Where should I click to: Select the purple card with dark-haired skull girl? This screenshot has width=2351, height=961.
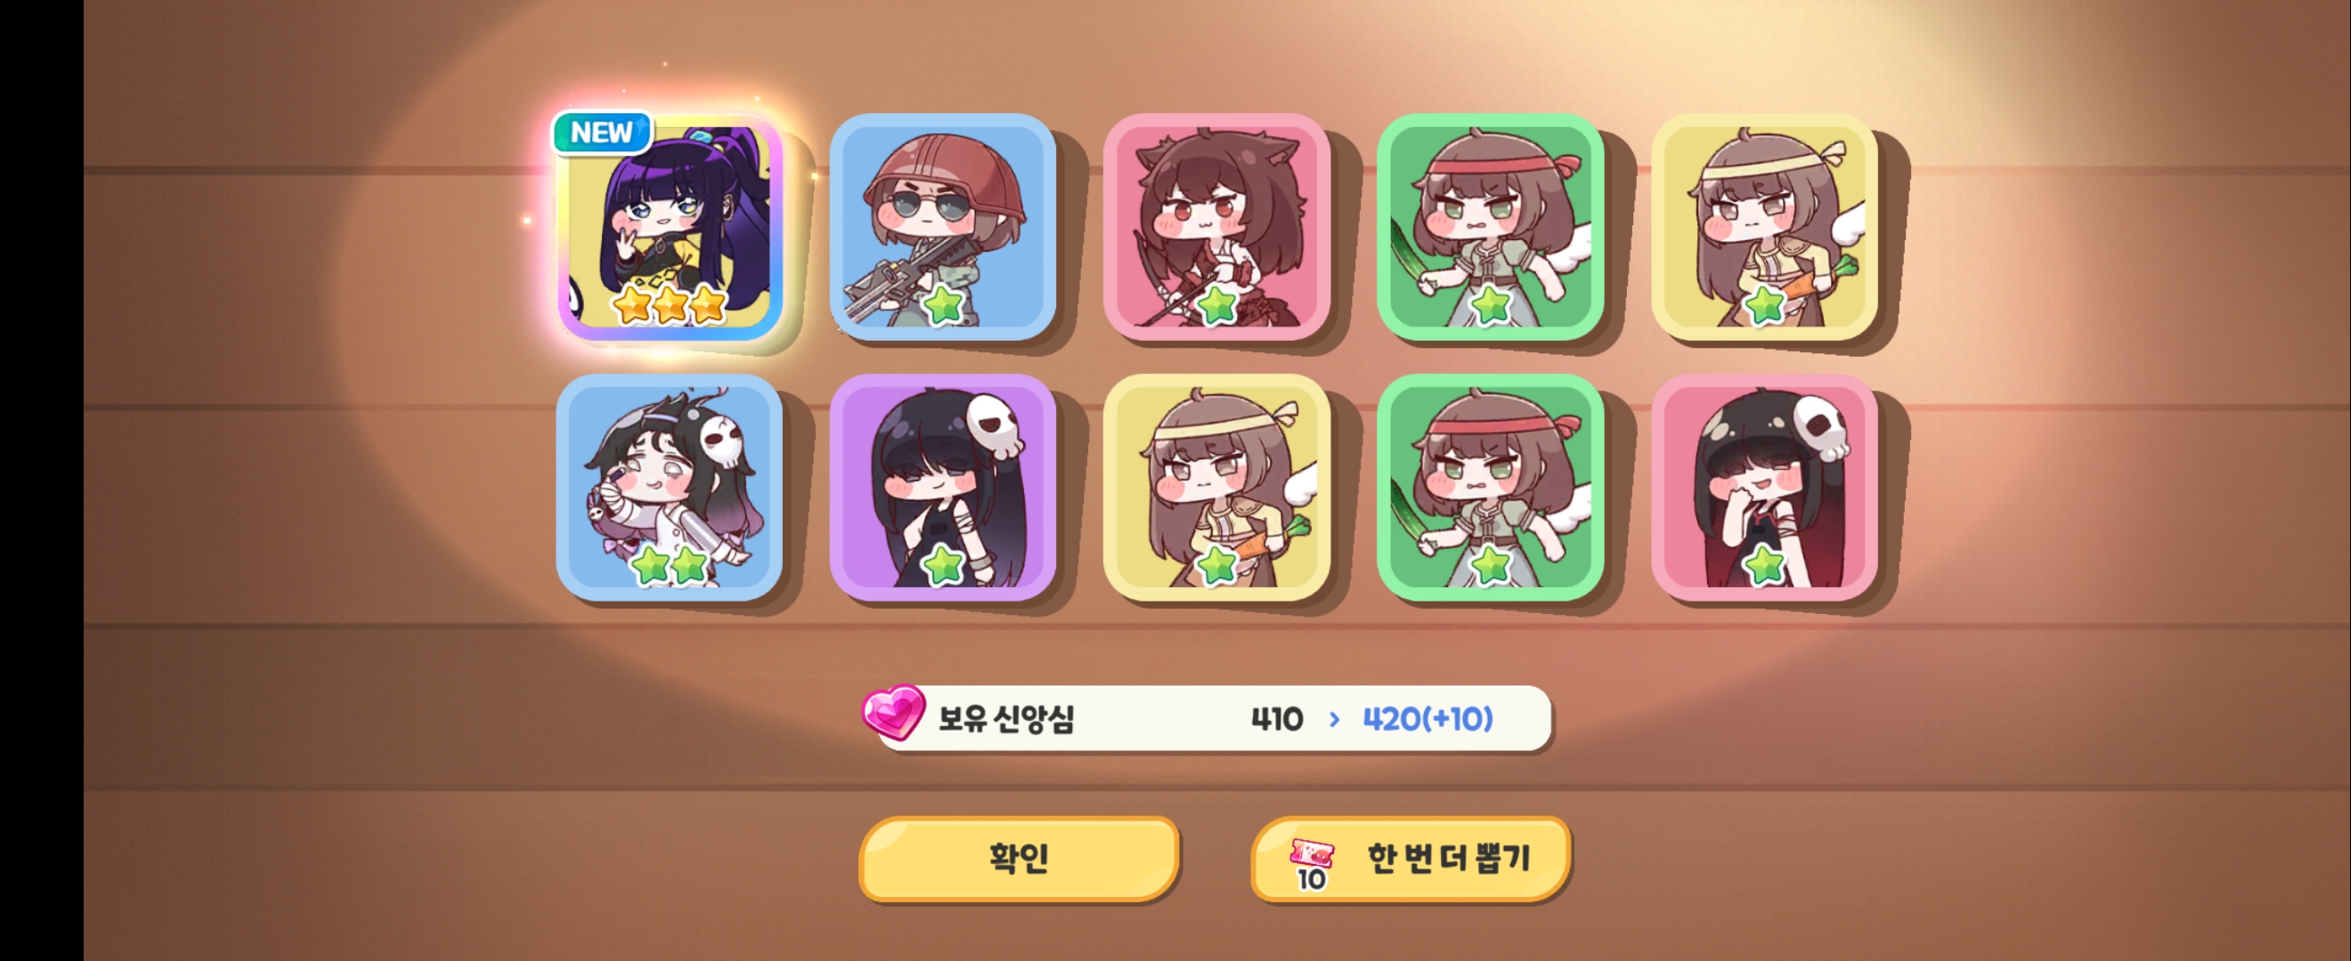coord(943,487)
